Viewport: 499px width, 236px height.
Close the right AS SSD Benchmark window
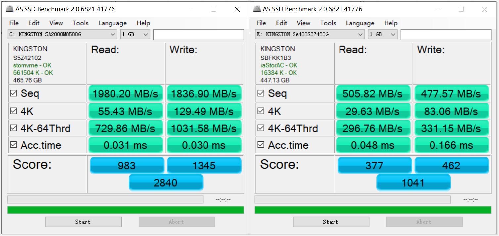coord(484,9)
